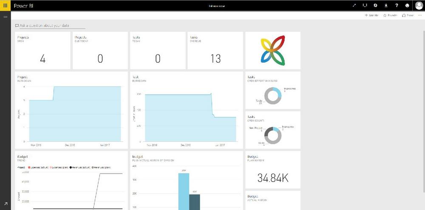Click the dashboard name in the top bar
The image size is (425, 210).
pyautogui.click(x=217, y=6)
